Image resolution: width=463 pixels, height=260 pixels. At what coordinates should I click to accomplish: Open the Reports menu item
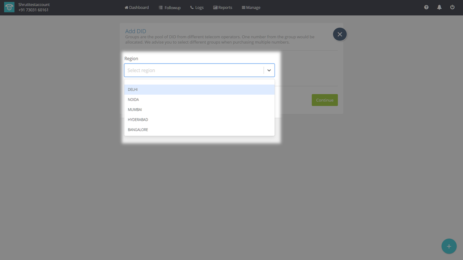point(223,8)
